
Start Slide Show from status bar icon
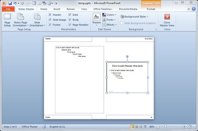[x=145, y=127]
